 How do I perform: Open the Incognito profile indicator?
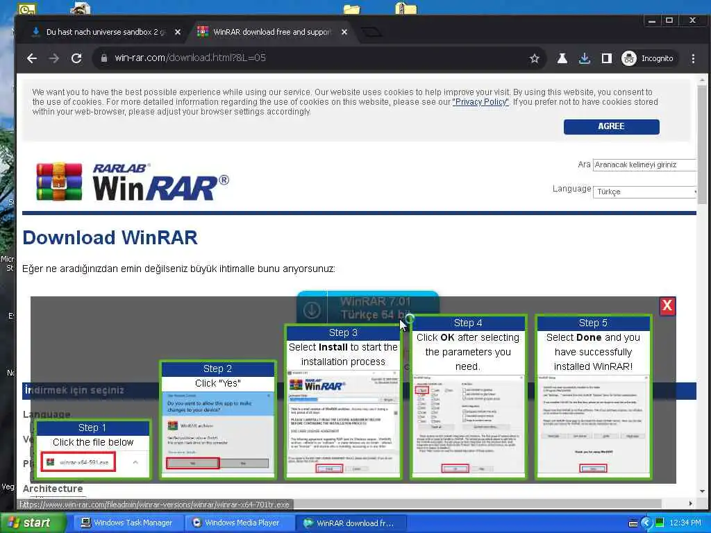point(649,58)
